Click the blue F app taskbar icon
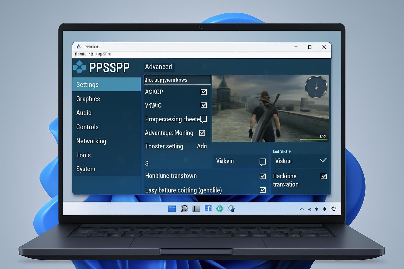 [x=208, y=209]
